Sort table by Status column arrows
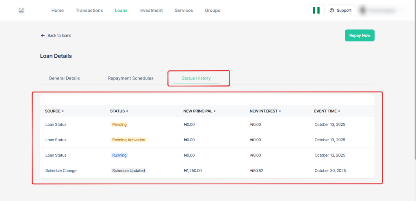 pos(127,111)
